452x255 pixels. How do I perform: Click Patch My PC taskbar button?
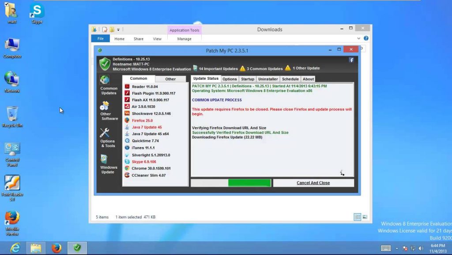click(x=77, y=248)
